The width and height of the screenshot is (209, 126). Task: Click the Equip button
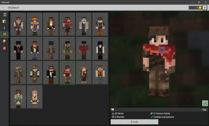coord(135,122)
